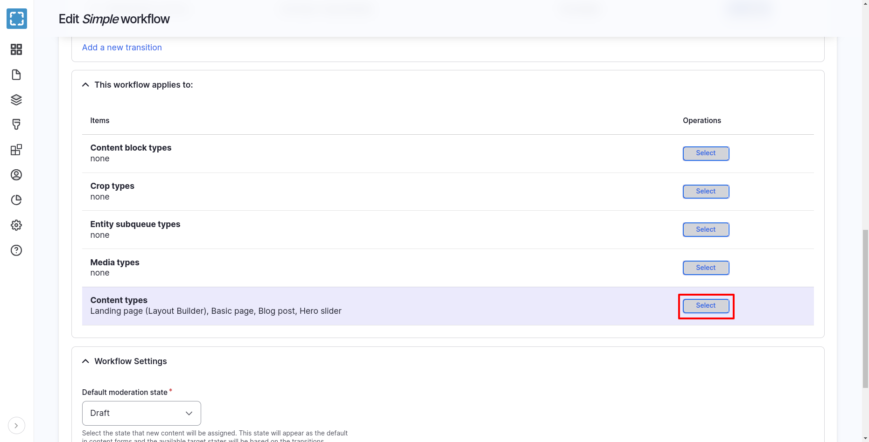Click Select for Entity subqueue types
The width and height of the screenshot is (869, 442).
[706, 229]
